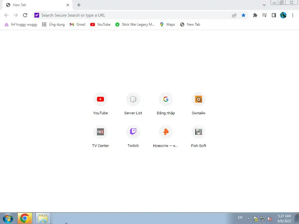Viewport: 299px width, 224px height.
Task: Show hidden system tray icons
Action: click(x=248, y=218)
